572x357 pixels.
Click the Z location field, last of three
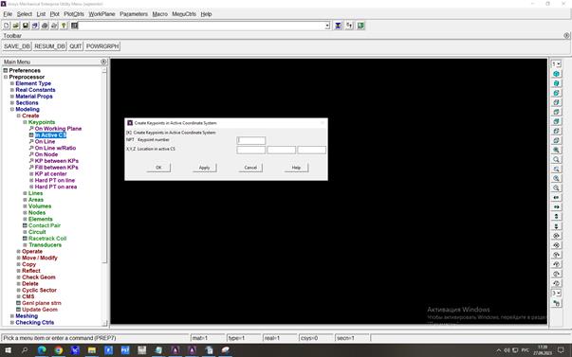[x=311, y=150]
